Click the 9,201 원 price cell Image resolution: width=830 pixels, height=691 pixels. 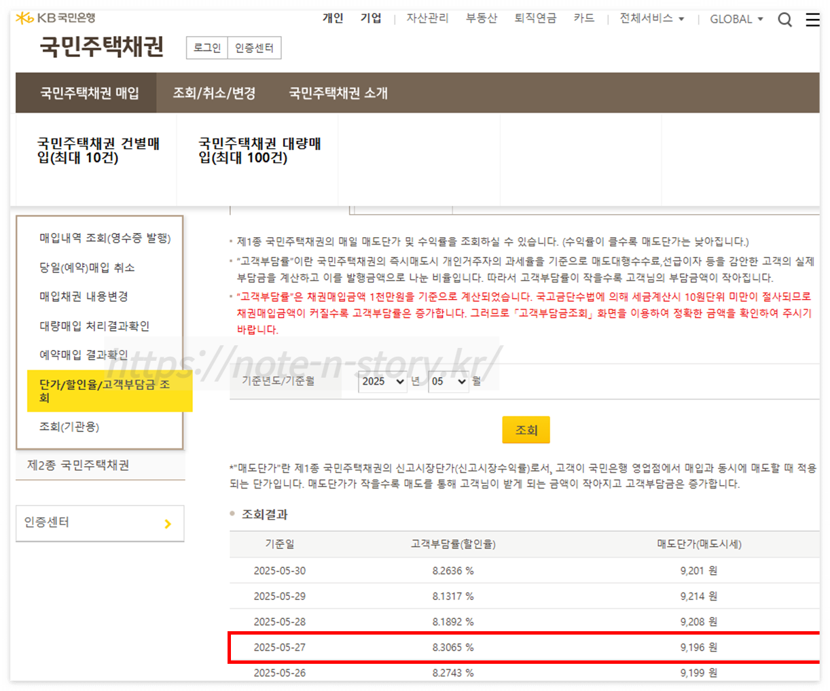(x=698, y=571)
